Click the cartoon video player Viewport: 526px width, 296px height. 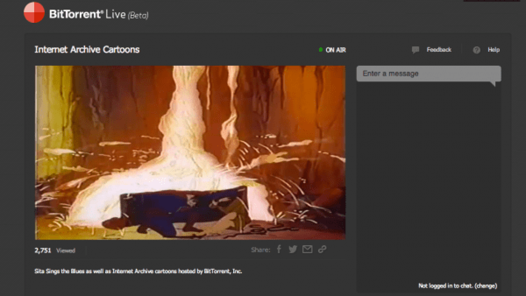pyautogui.click(x=190, y=152)
